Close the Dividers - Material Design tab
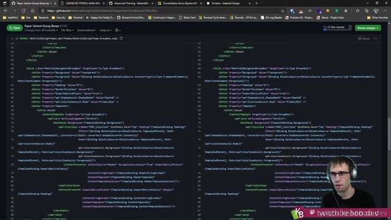 (x=250, y=4)
